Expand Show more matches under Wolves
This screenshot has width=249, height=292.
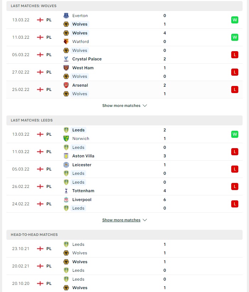(124, 106)
